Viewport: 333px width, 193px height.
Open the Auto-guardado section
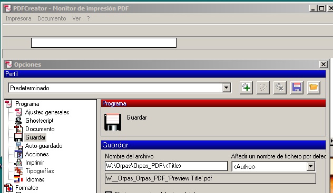pos(44,146)
